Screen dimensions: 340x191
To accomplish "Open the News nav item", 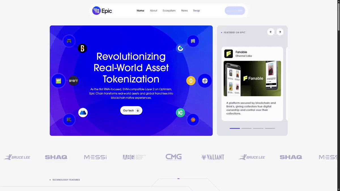I will click(184, 11).
